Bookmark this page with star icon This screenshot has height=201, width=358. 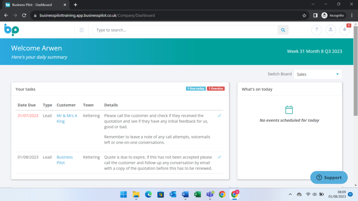[x=304, y=15]
